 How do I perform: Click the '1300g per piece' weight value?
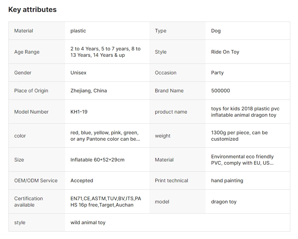239,136
